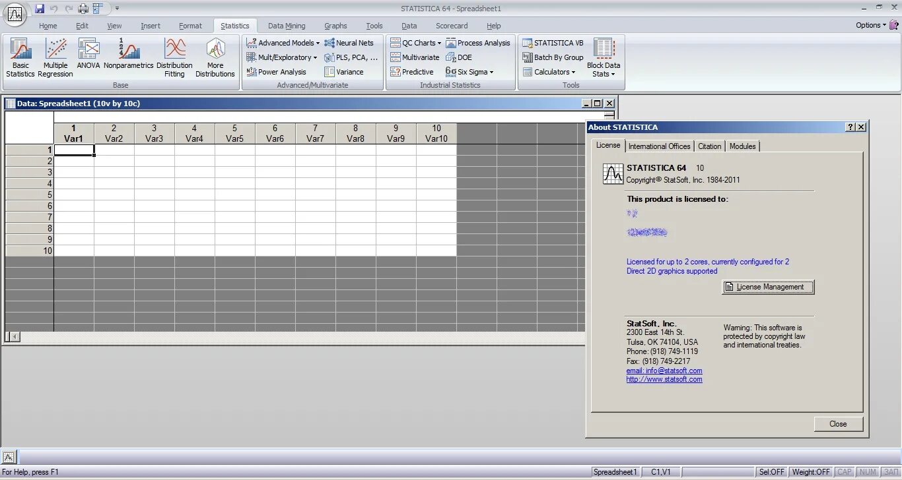Show the Modules tab in About dialog
Screen dimensions: 902x480
click(742, 146)
